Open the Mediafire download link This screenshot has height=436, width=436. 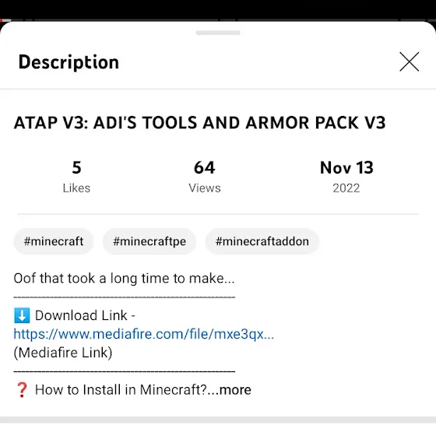pos(144,334)
